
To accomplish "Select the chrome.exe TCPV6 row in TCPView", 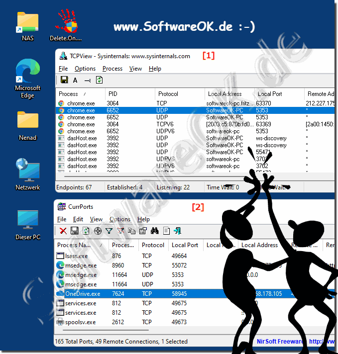I will pos(195,124).
